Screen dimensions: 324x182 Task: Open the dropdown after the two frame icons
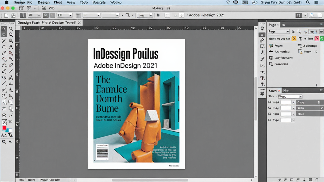coord(65,15)
